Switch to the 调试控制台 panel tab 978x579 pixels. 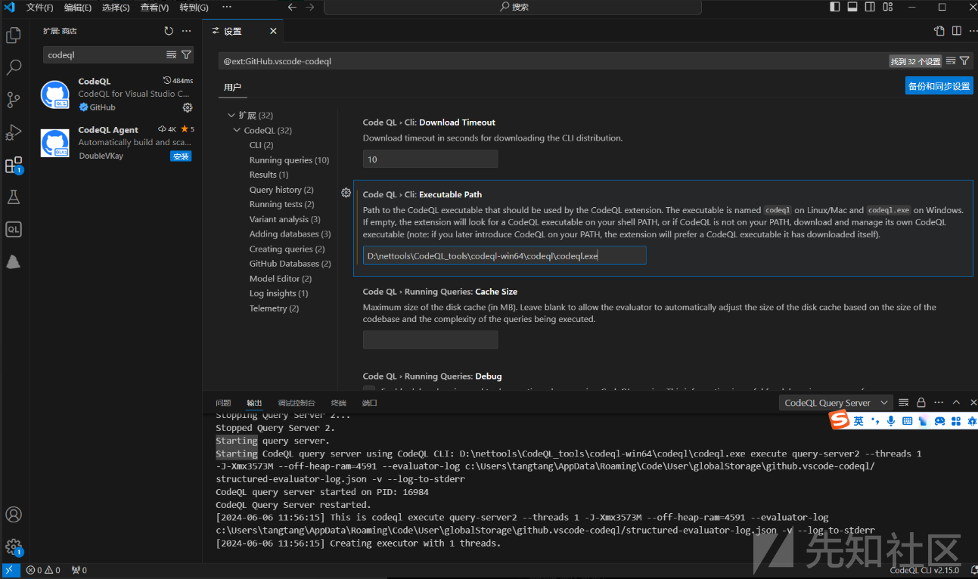[x=297, y=403]
